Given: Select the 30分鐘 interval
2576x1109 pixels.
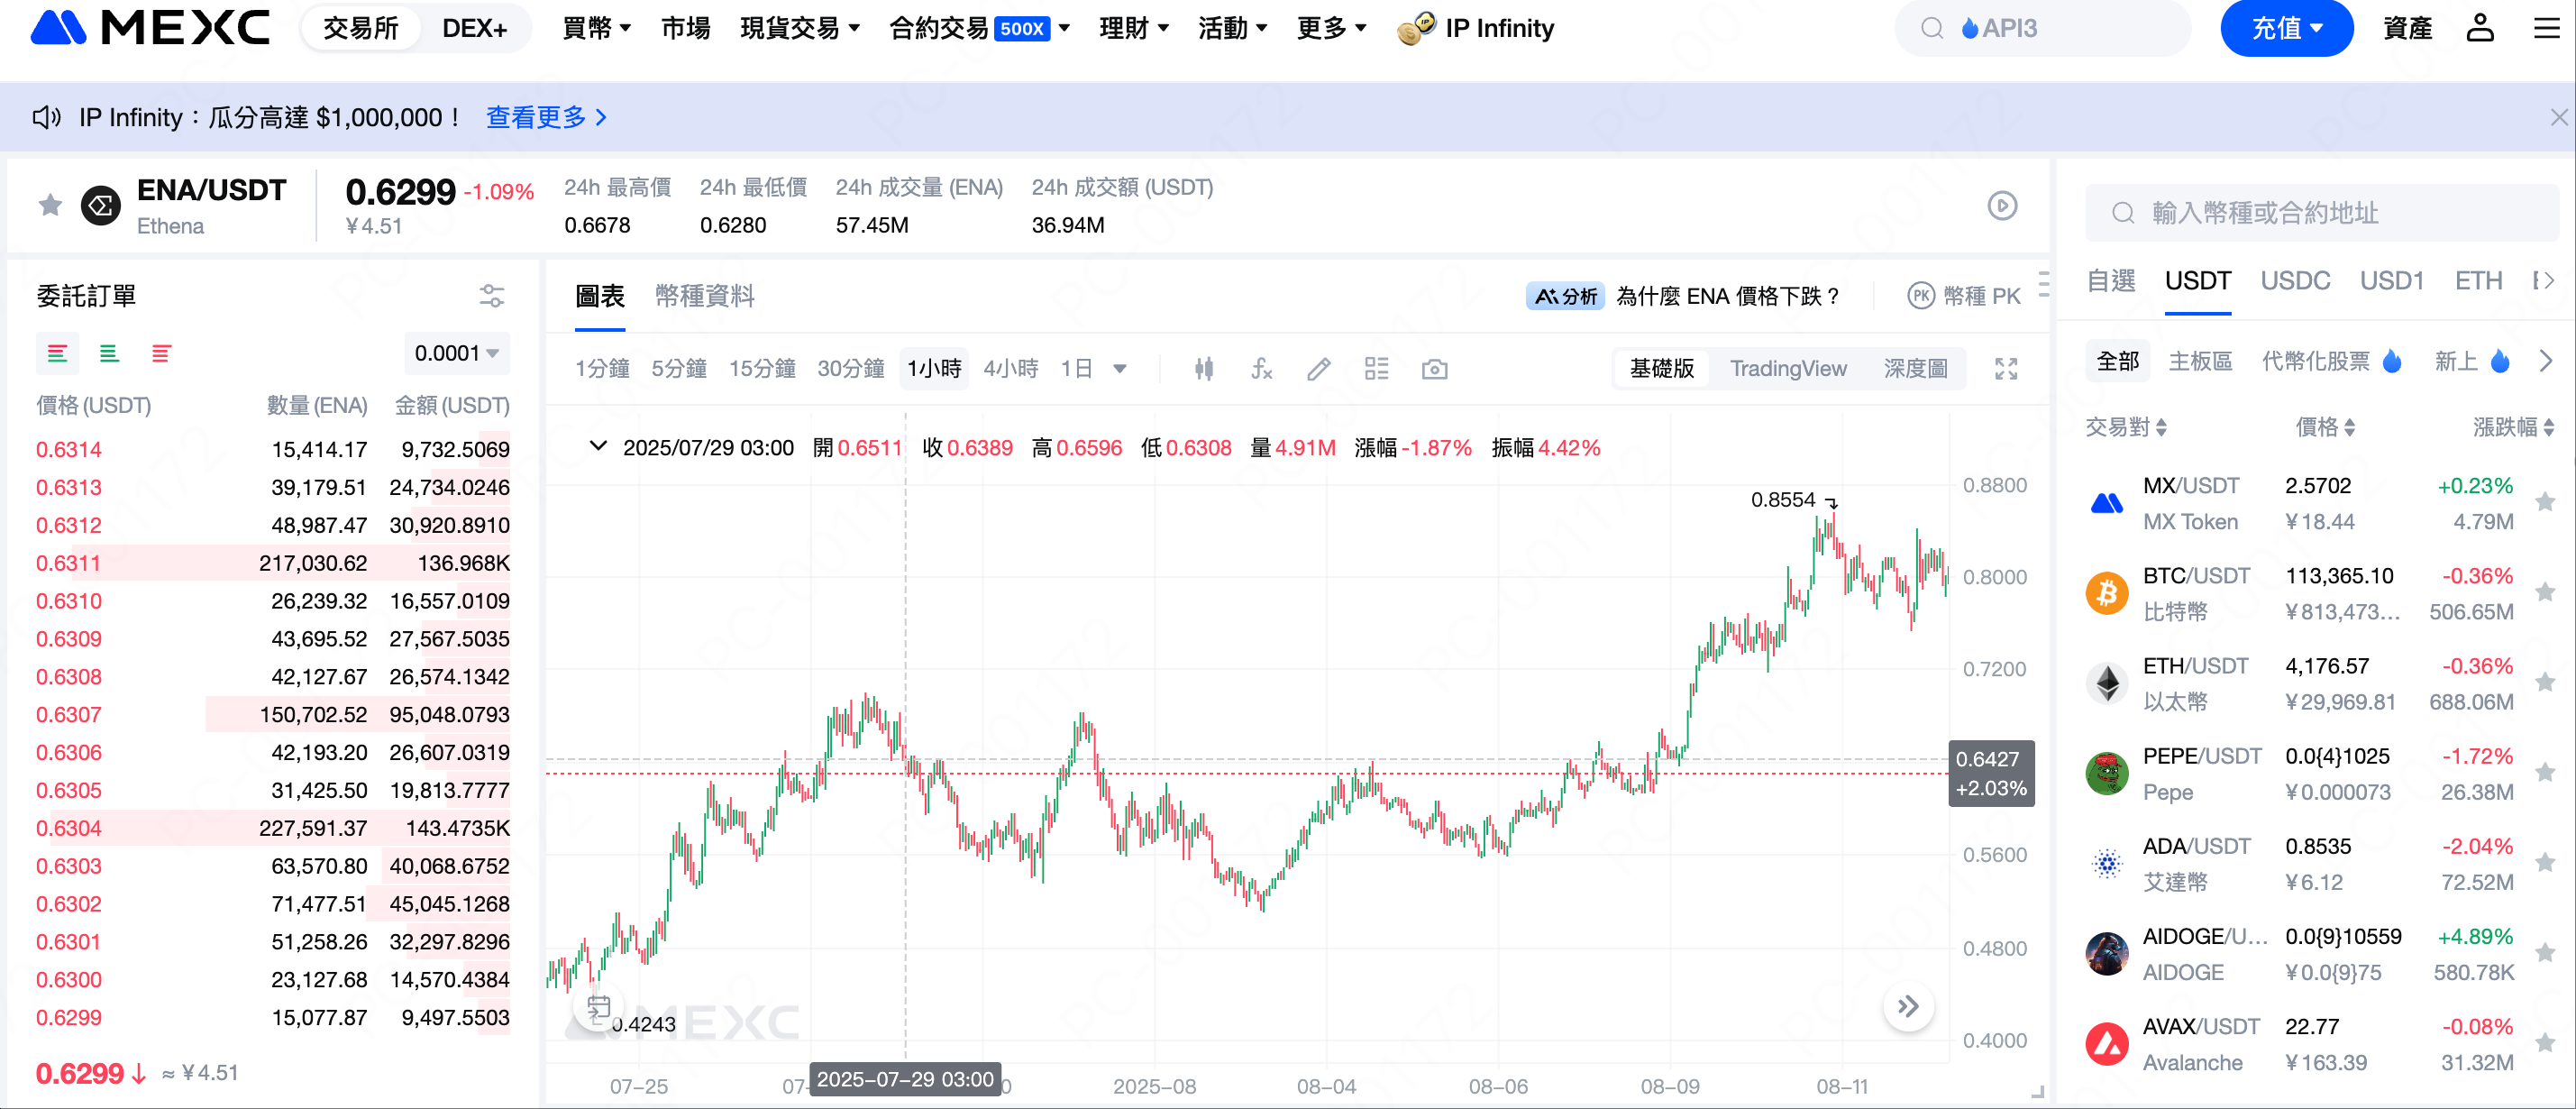Looking at the screenshot, I should click(851, 369).
